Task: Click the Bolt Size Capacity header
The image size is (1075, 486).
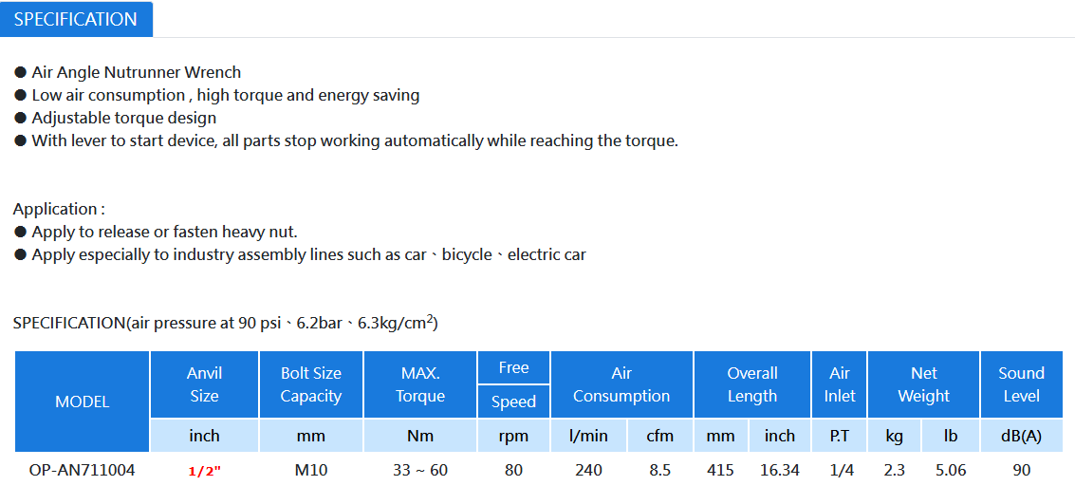Action: (311, 384)
